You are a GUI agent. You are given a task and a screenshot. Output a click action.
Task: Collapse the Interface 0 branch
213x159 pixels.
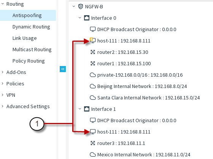80,18
